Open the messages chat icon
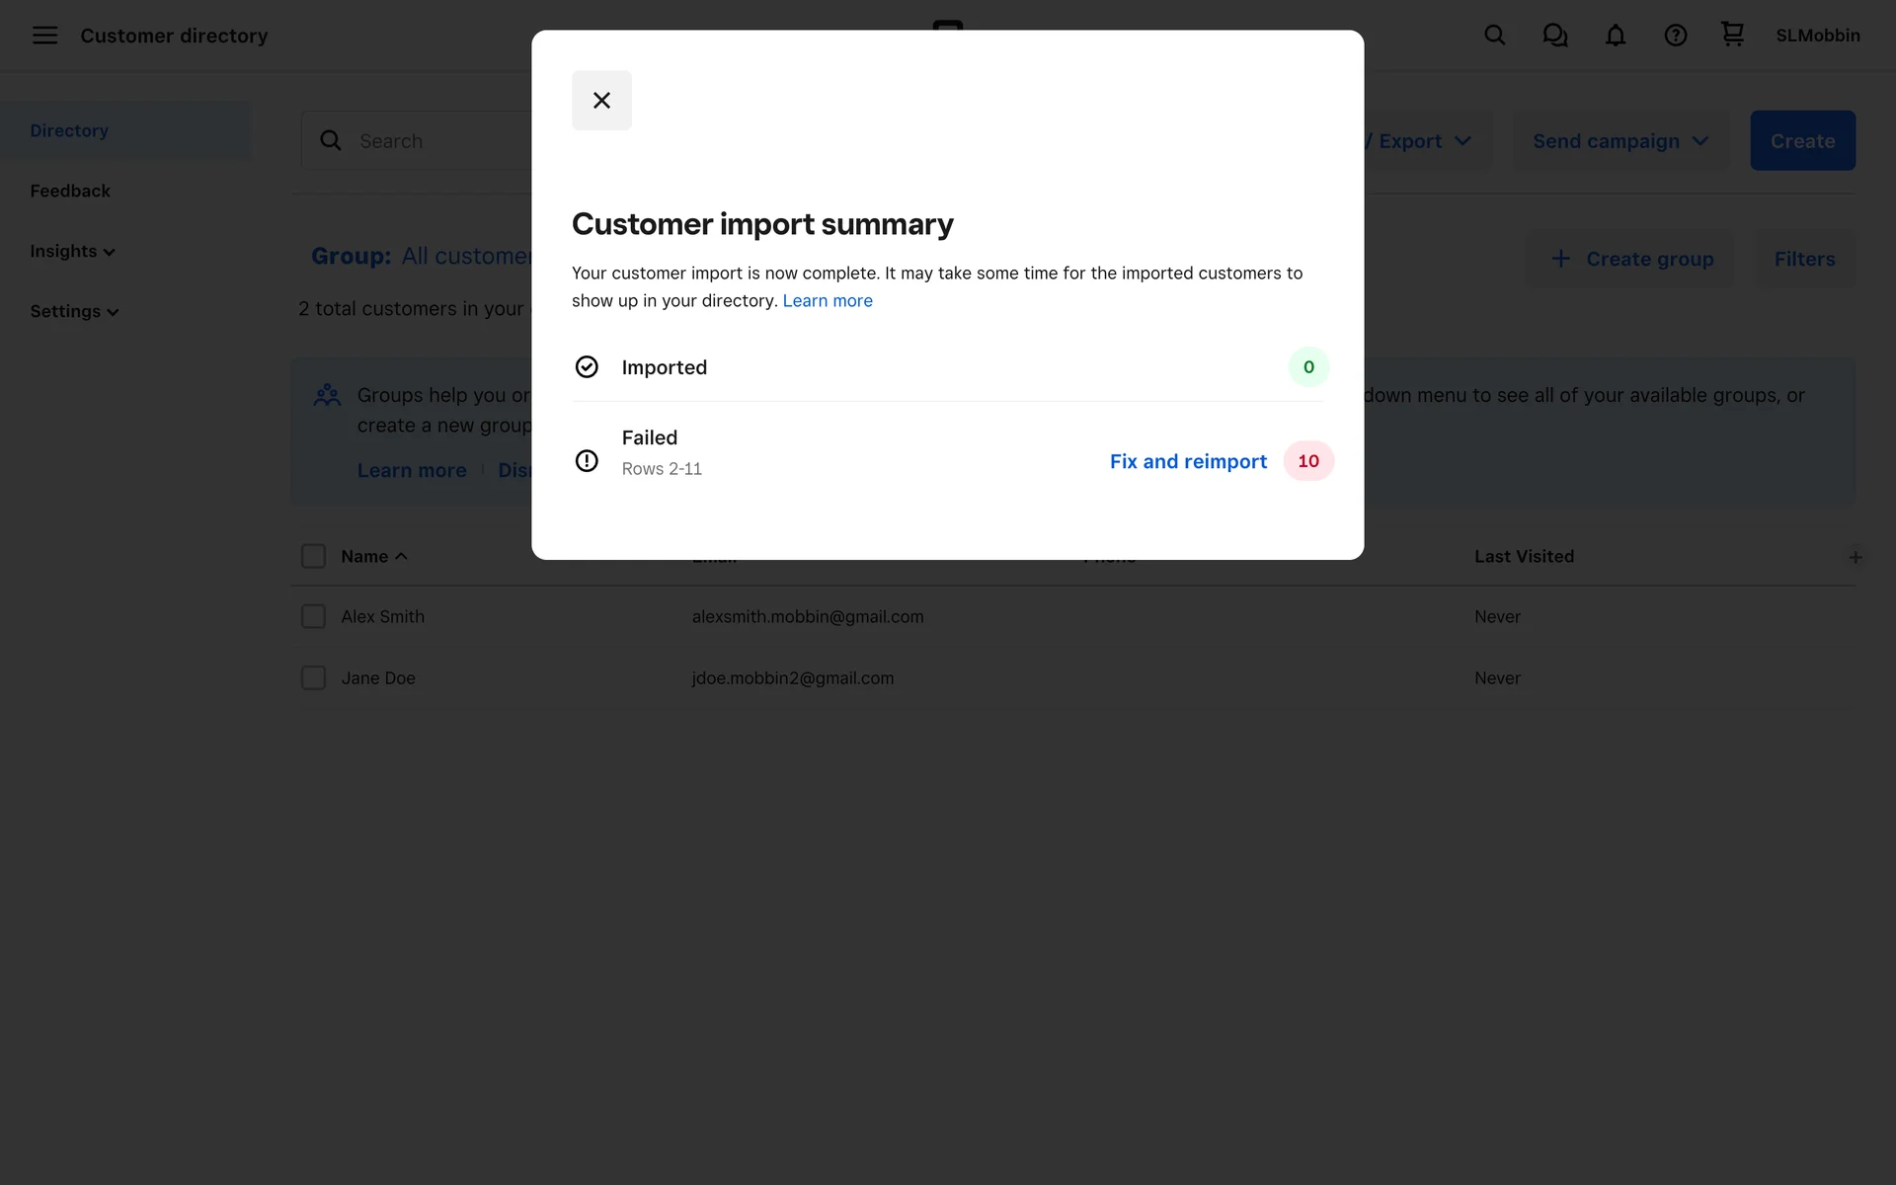The image size is (1896, 1185). [1554, 36]
